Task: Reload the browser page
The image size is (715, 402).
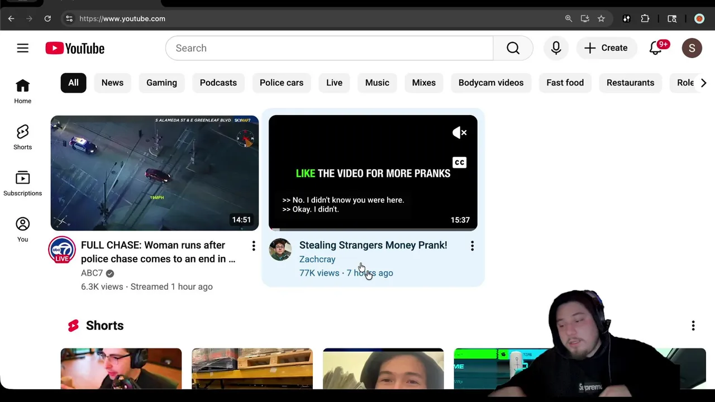Action: (47, 18)
